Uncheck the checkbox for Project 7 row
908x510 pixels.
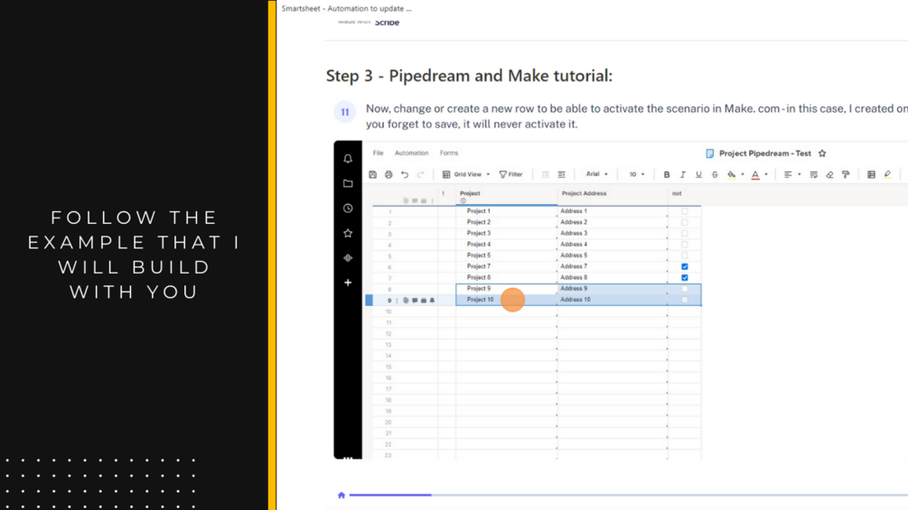pos(685,266)
